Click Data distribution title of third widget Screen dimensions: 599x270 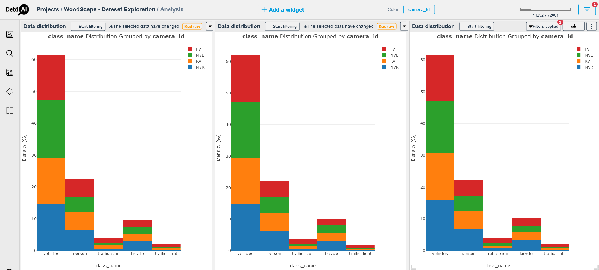click(x=433, y=26)
